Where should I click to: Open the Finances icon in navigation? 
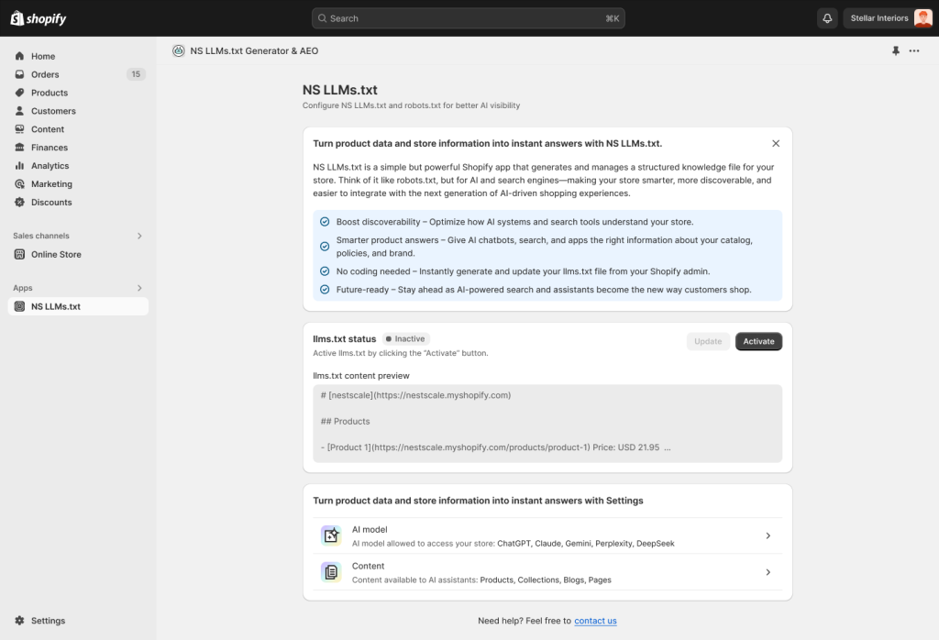tap(19, 147)
